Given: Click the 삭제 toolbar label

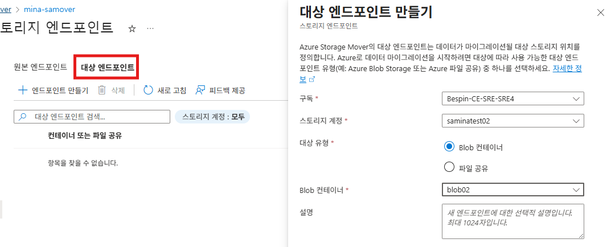Looking at the screenshot, I should point(118,90).
